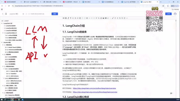The width and height of the screenshot is (180, 101).
Task: Bookmark this page with browser star
Action: [163, 6]
